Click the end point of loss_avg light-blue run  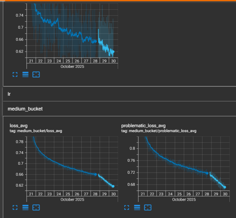click(113, 186)
